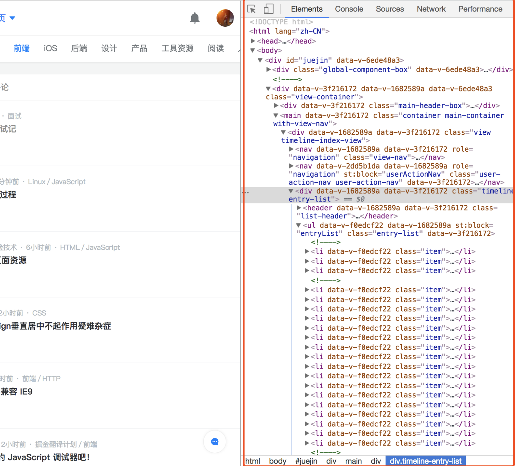
Task: Switch to the Sources panel tab
Action: pos(389,9)
